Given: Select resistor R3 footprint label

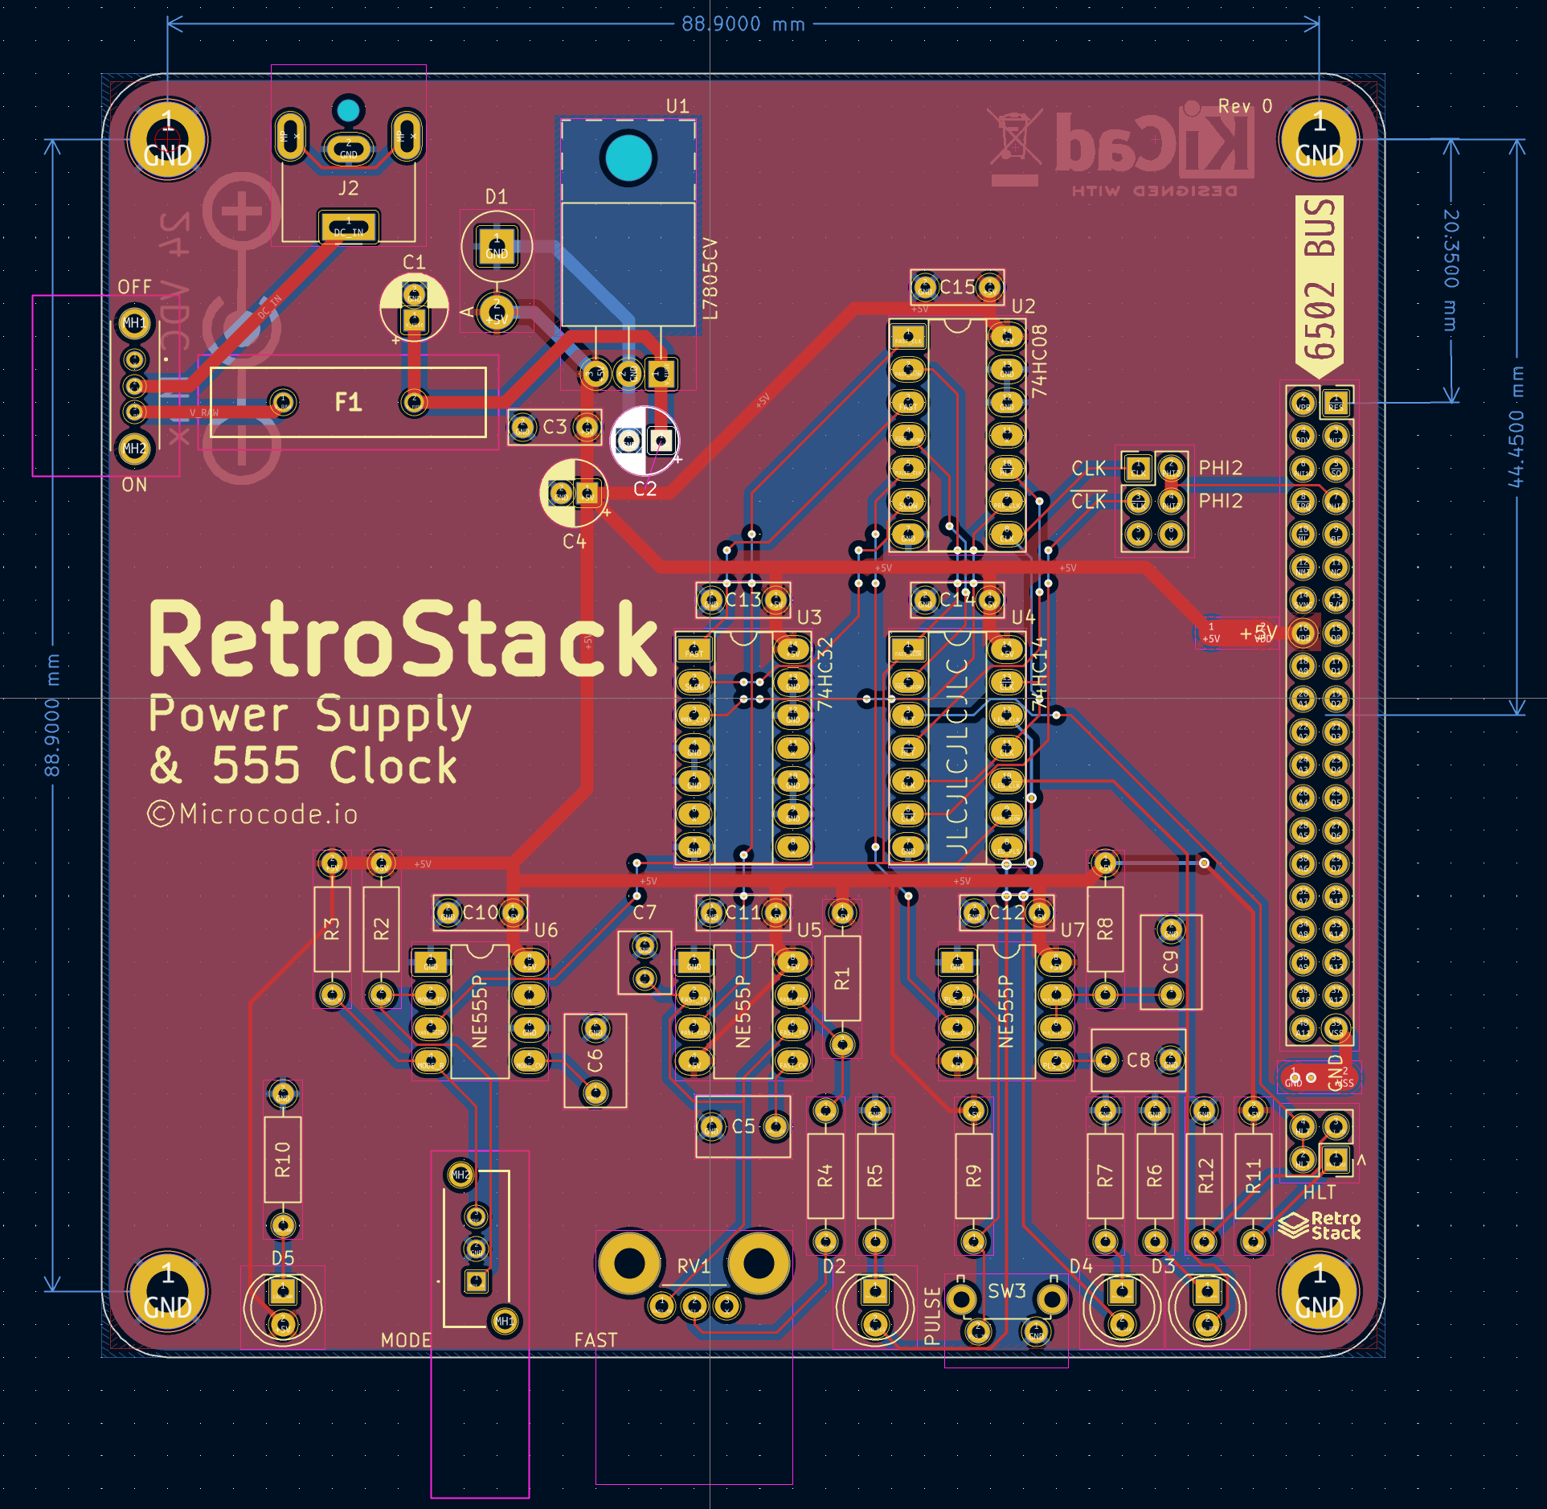Looking at the screenshot, I should (x=332, y=929).
